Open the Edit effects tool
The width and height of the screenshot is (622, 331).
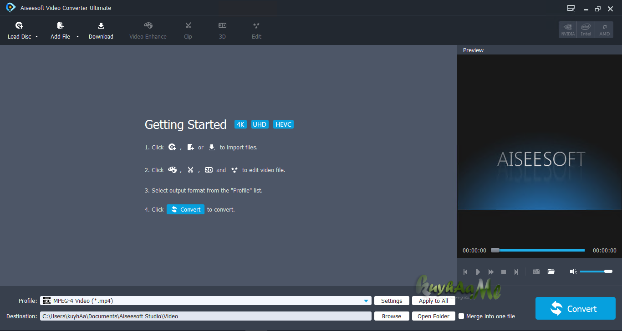256,30
